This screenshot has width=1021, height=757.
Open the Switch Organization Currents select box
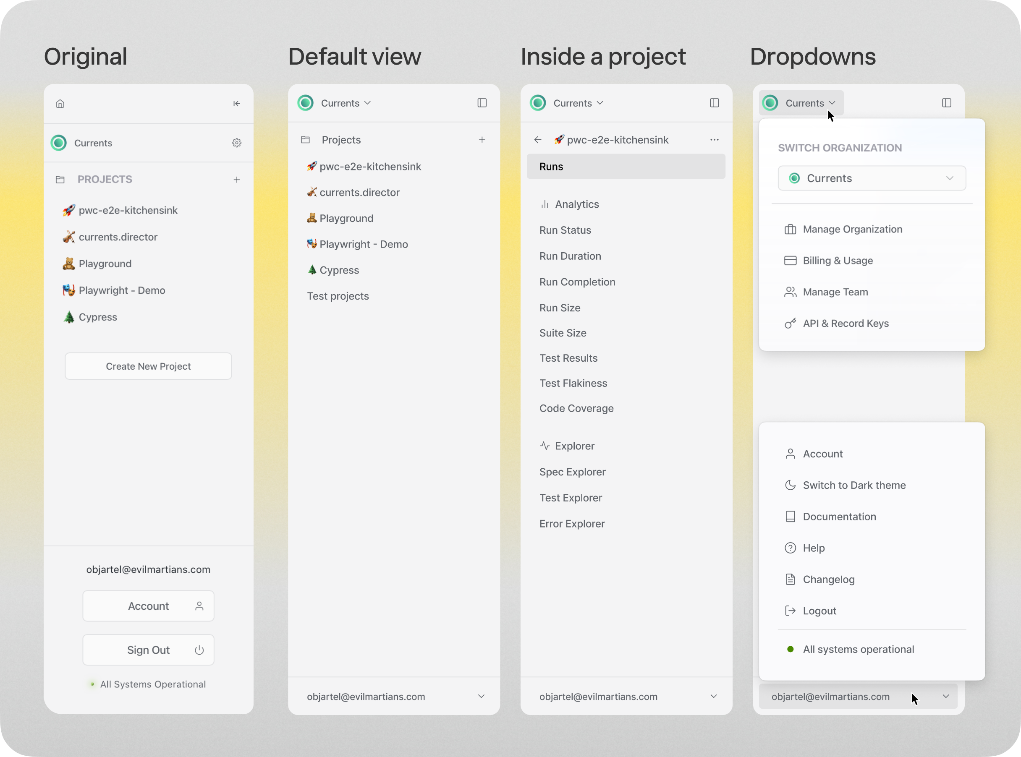(x=872, y=178)
